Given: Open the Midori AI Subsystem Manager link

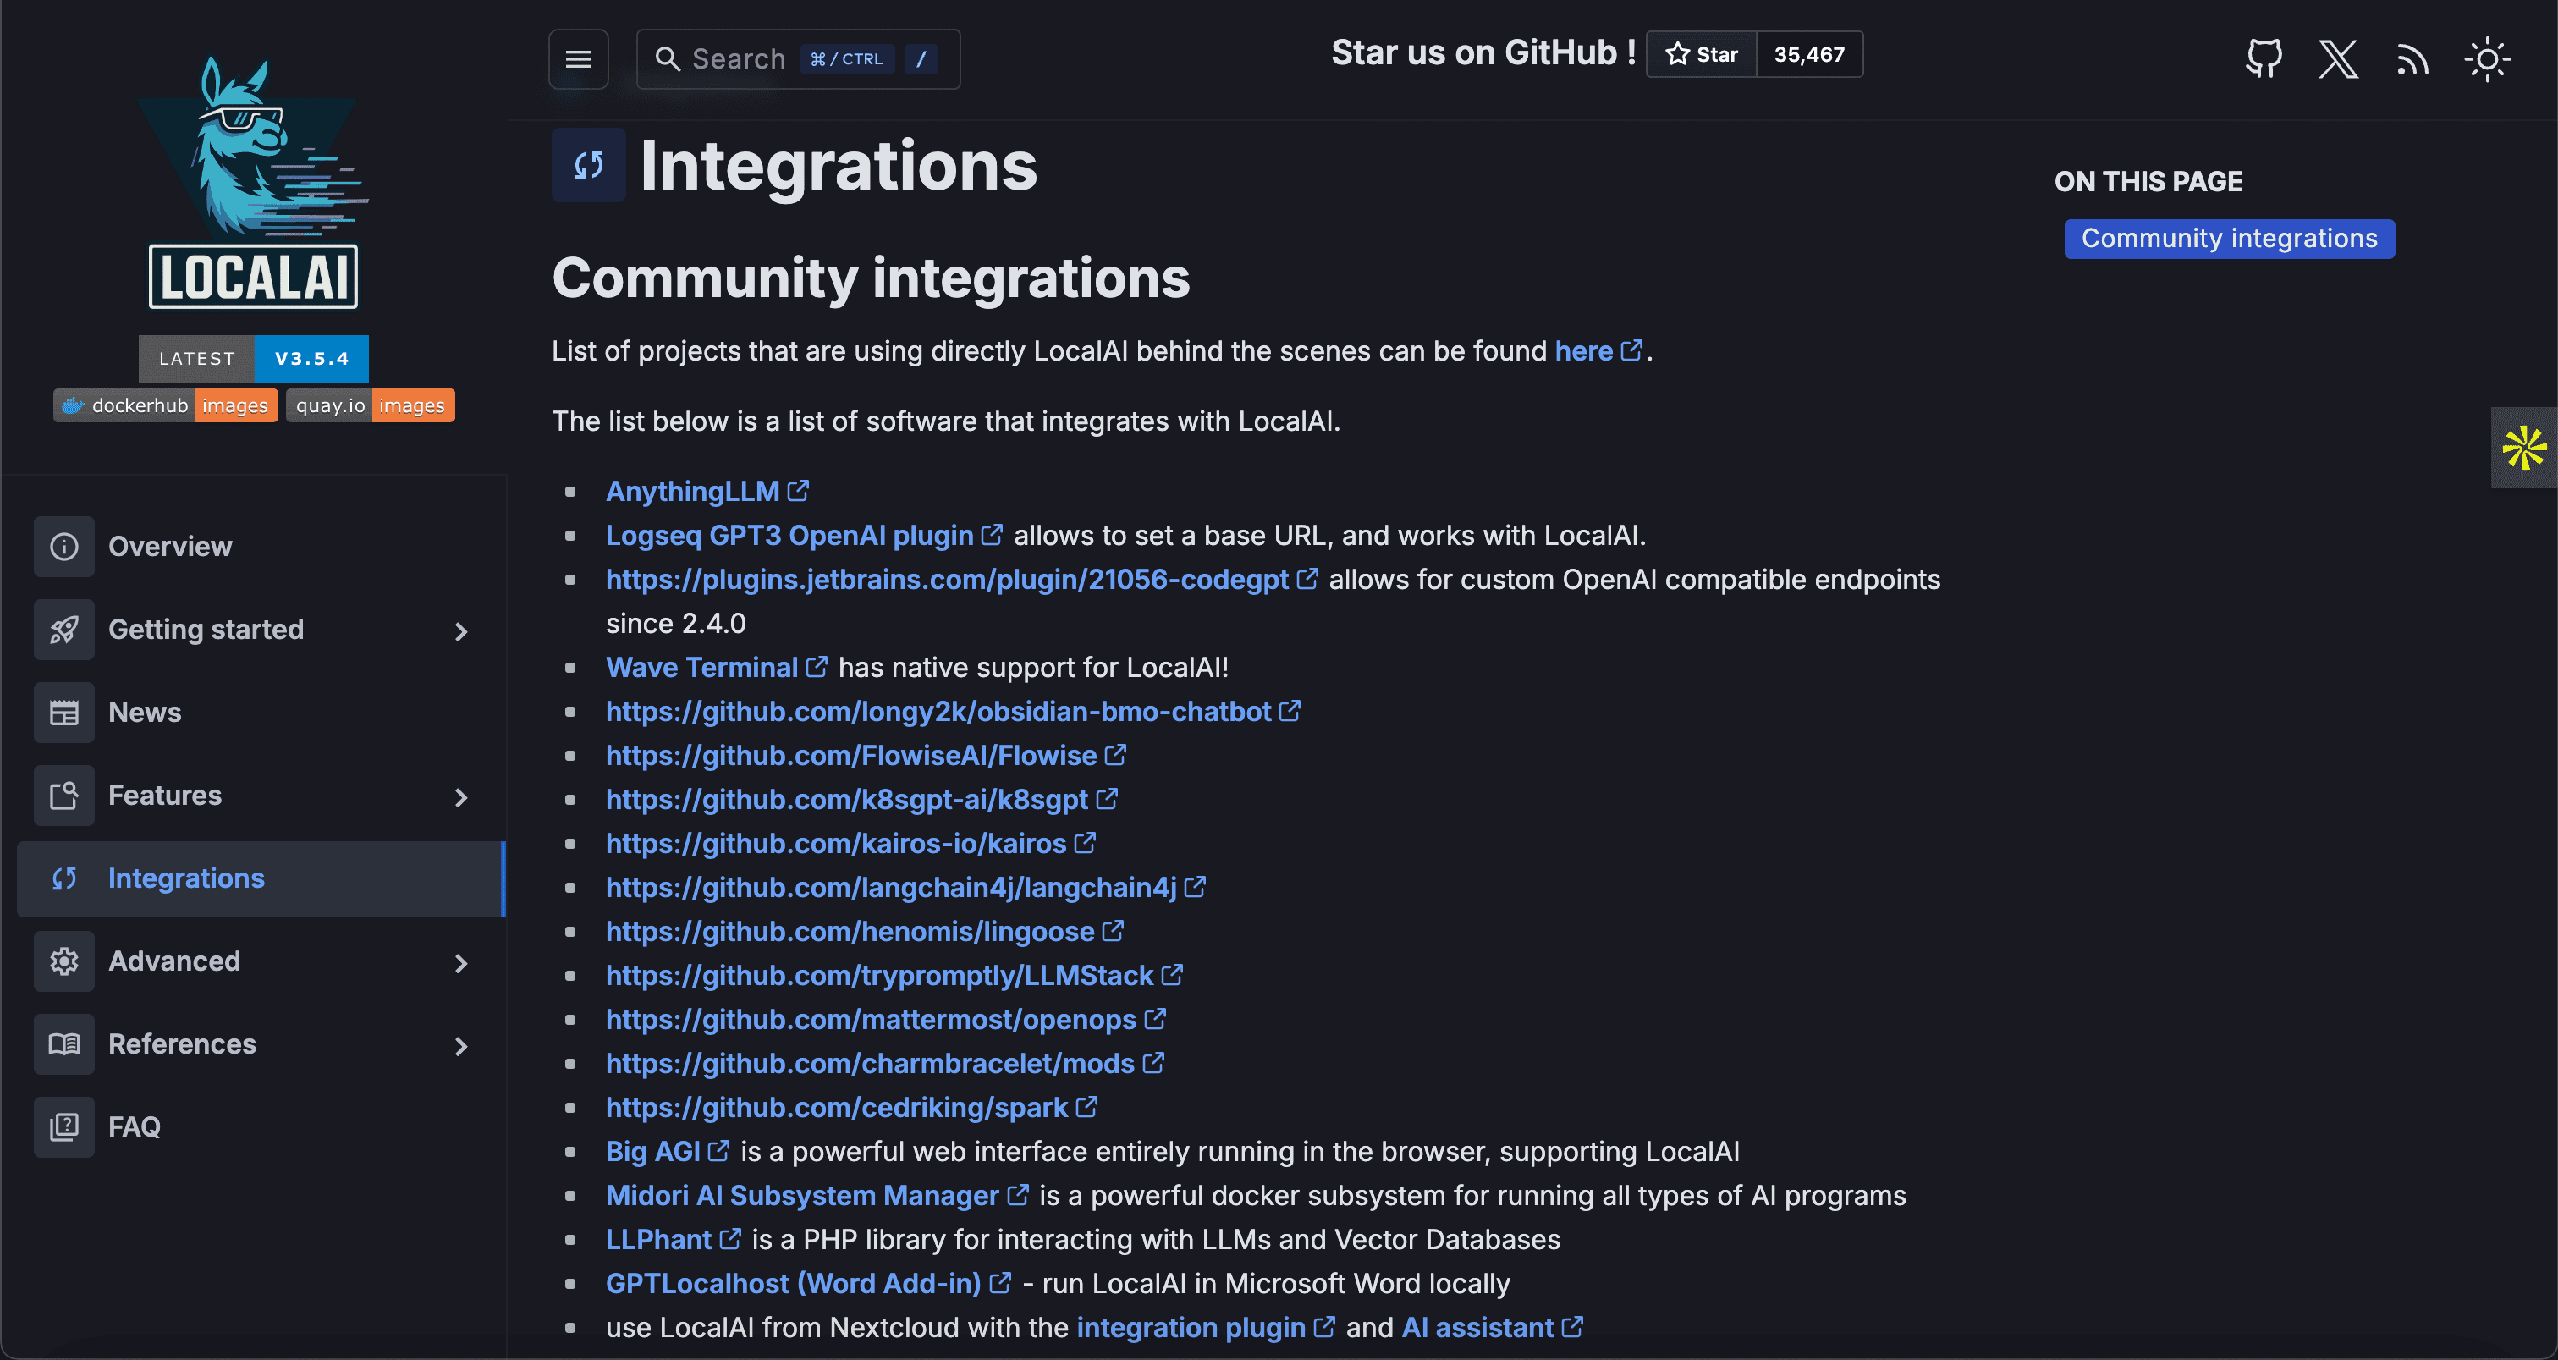Looking at the screenshot, I should 802,1195.
